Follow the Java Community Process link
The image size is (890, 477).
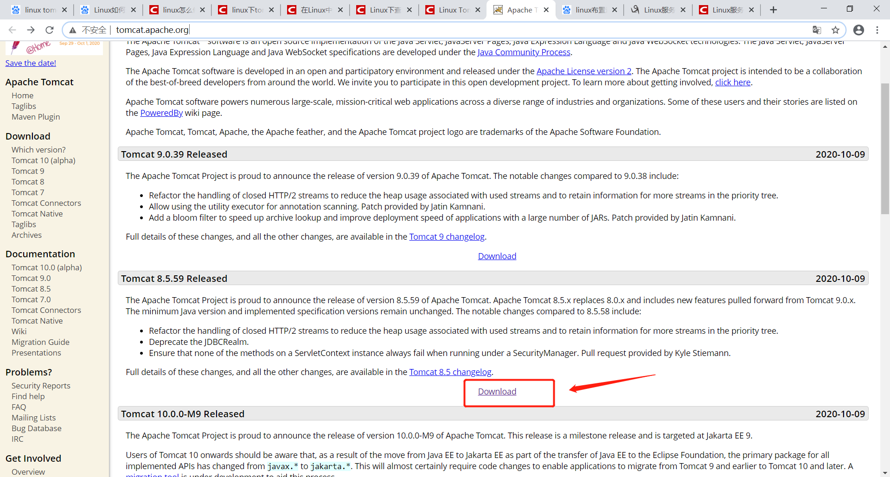tap(524, 52)
